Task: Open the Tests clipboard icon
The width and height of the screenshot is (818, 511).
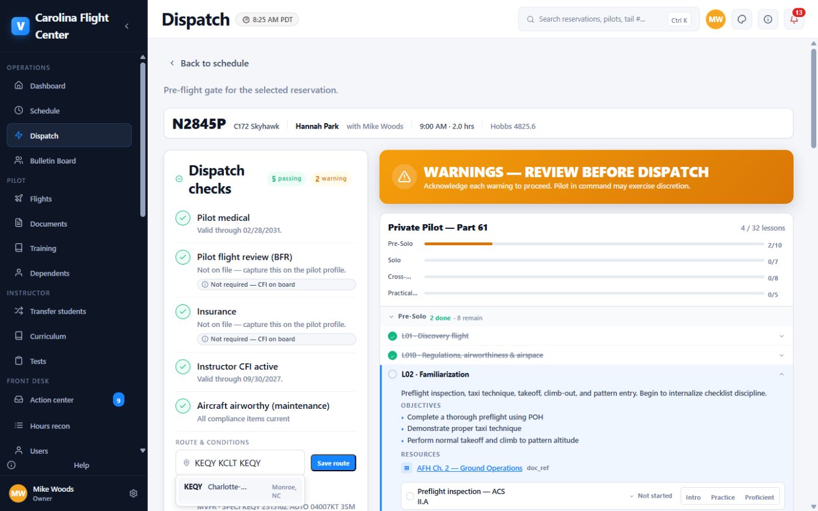Action: (19, 361)
